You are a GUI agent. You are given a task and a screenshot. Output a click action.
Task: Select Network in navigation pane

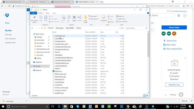pyautogui.click(x=38, y=70)
